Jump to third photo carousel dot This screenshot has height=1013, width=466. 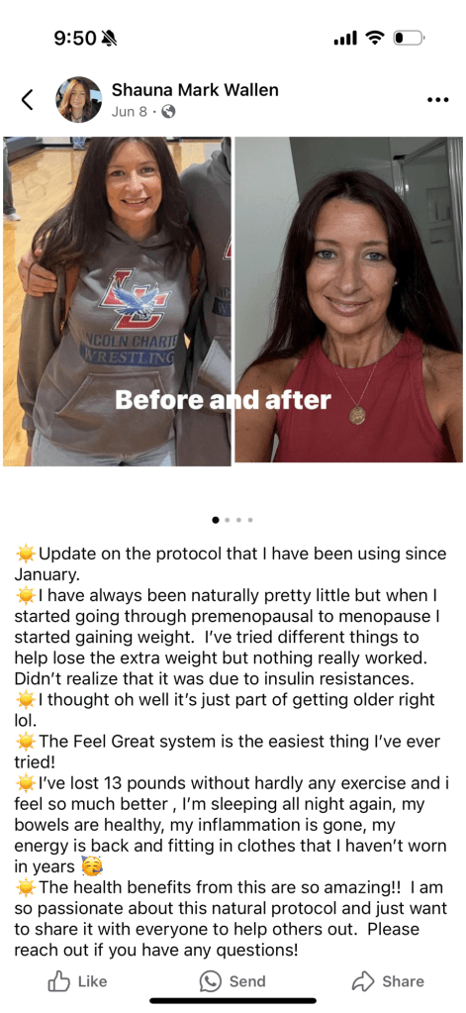coord(238,520)
